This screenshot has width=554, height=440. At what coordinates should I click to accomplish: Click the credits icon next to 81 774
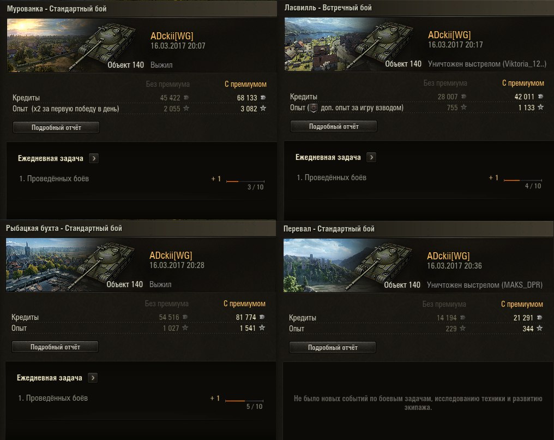click(263, 318)
